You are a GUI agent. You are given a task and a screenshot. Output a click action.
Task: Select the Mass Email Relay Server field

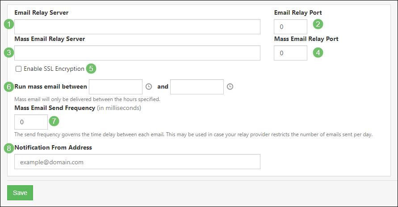pos(137,53)
